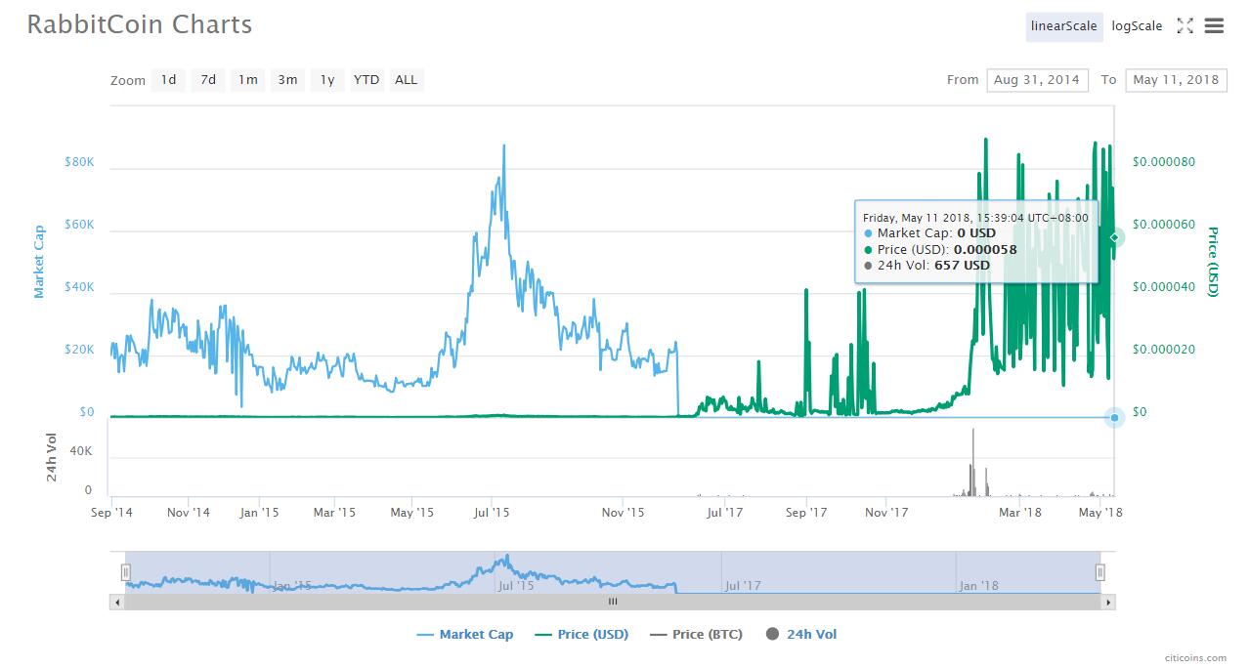Click the Jul '15 x-axis label
Screen dimensions: 1250x668
coord(492,512)
